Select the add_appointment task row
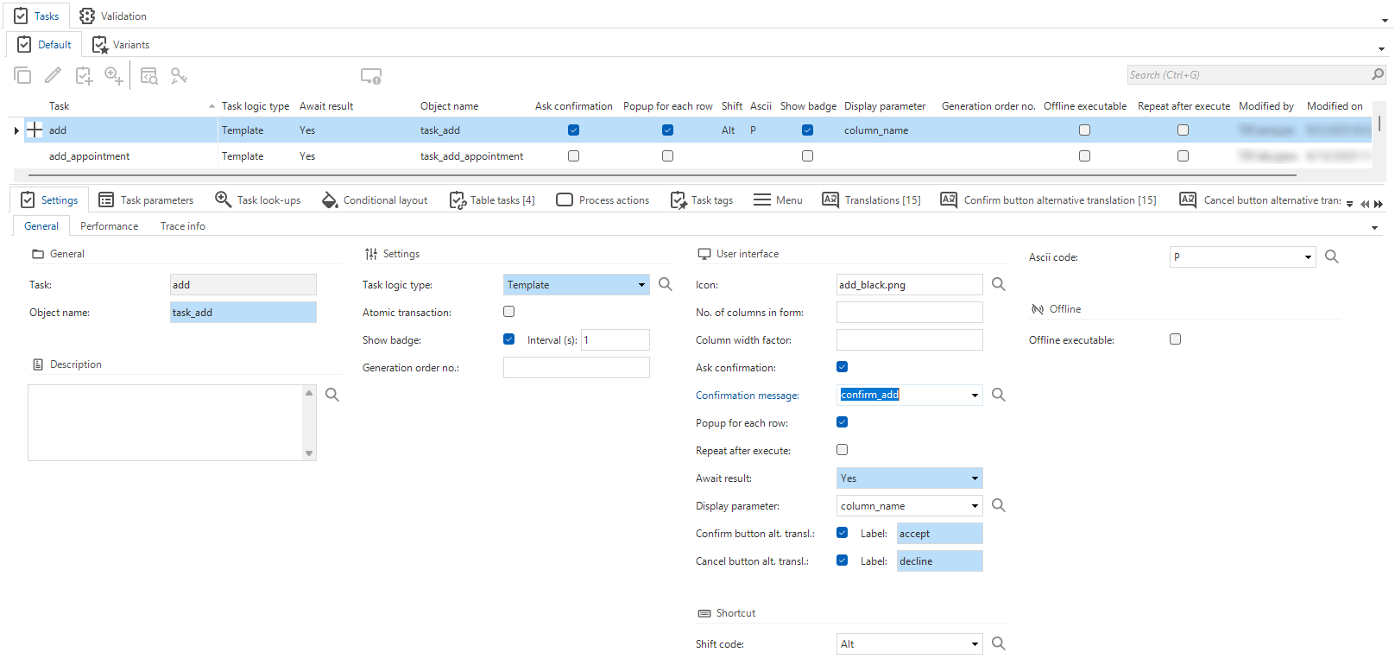Screen dimensions: 1395x665 pyautogui.click(x=90, y=156)
